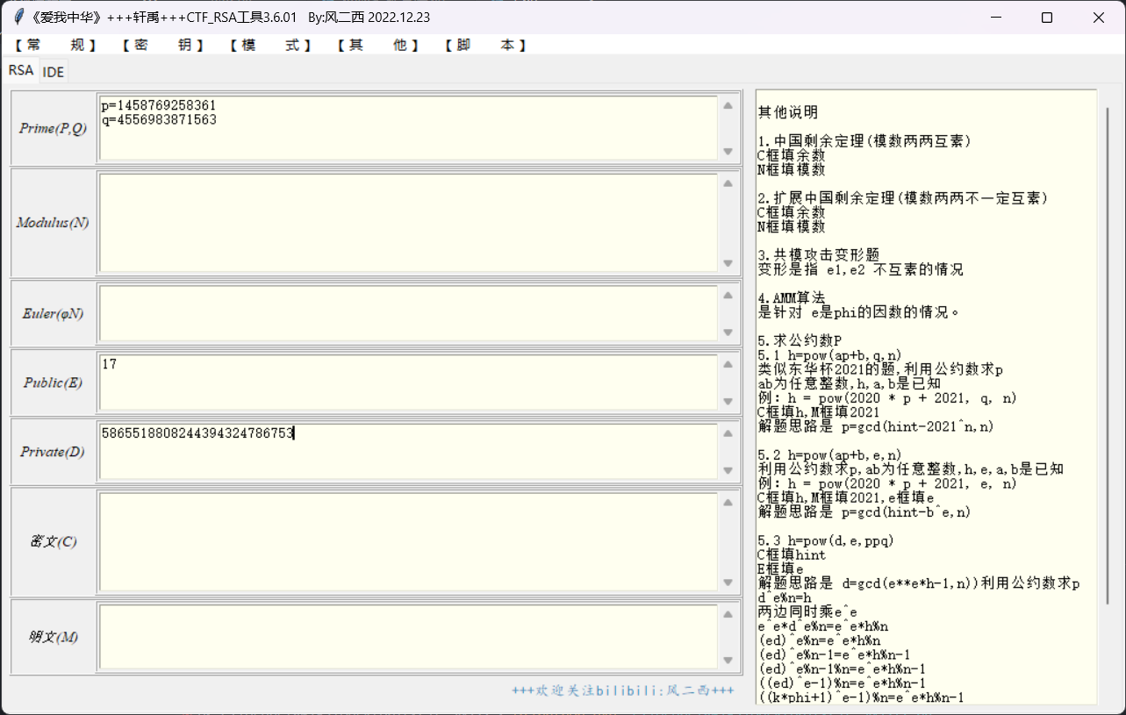Click the 明文(M) label button
The width and height of the screenshot is (1126, 715).
pyautogui.click(x=53, y=637)
